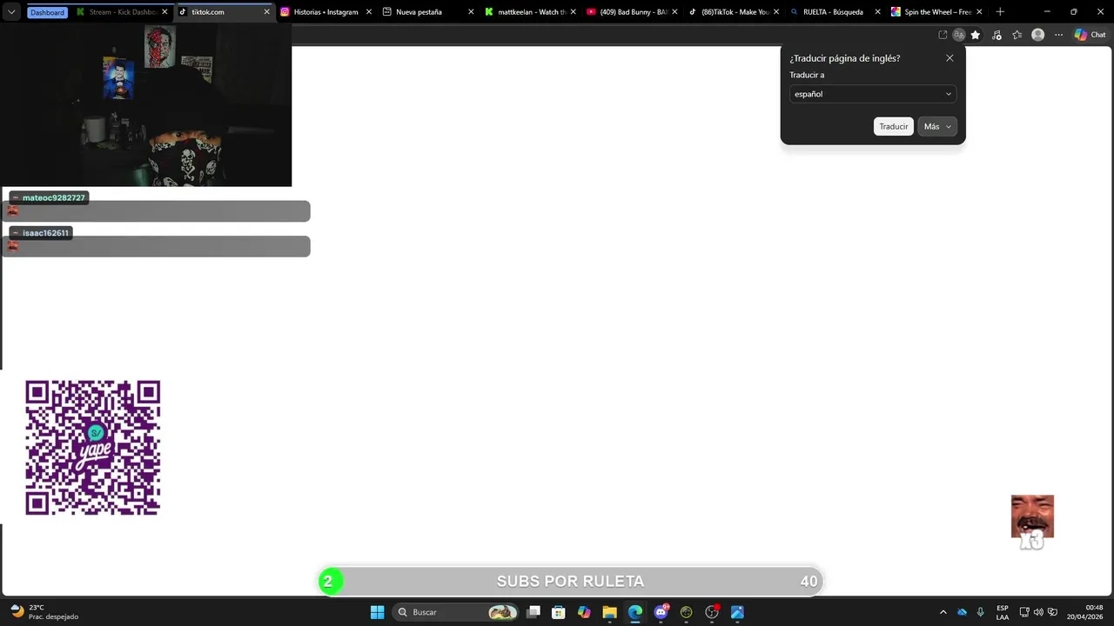
Task: Close the Bad Bunny YouTube tab
Action: (675, 12)
